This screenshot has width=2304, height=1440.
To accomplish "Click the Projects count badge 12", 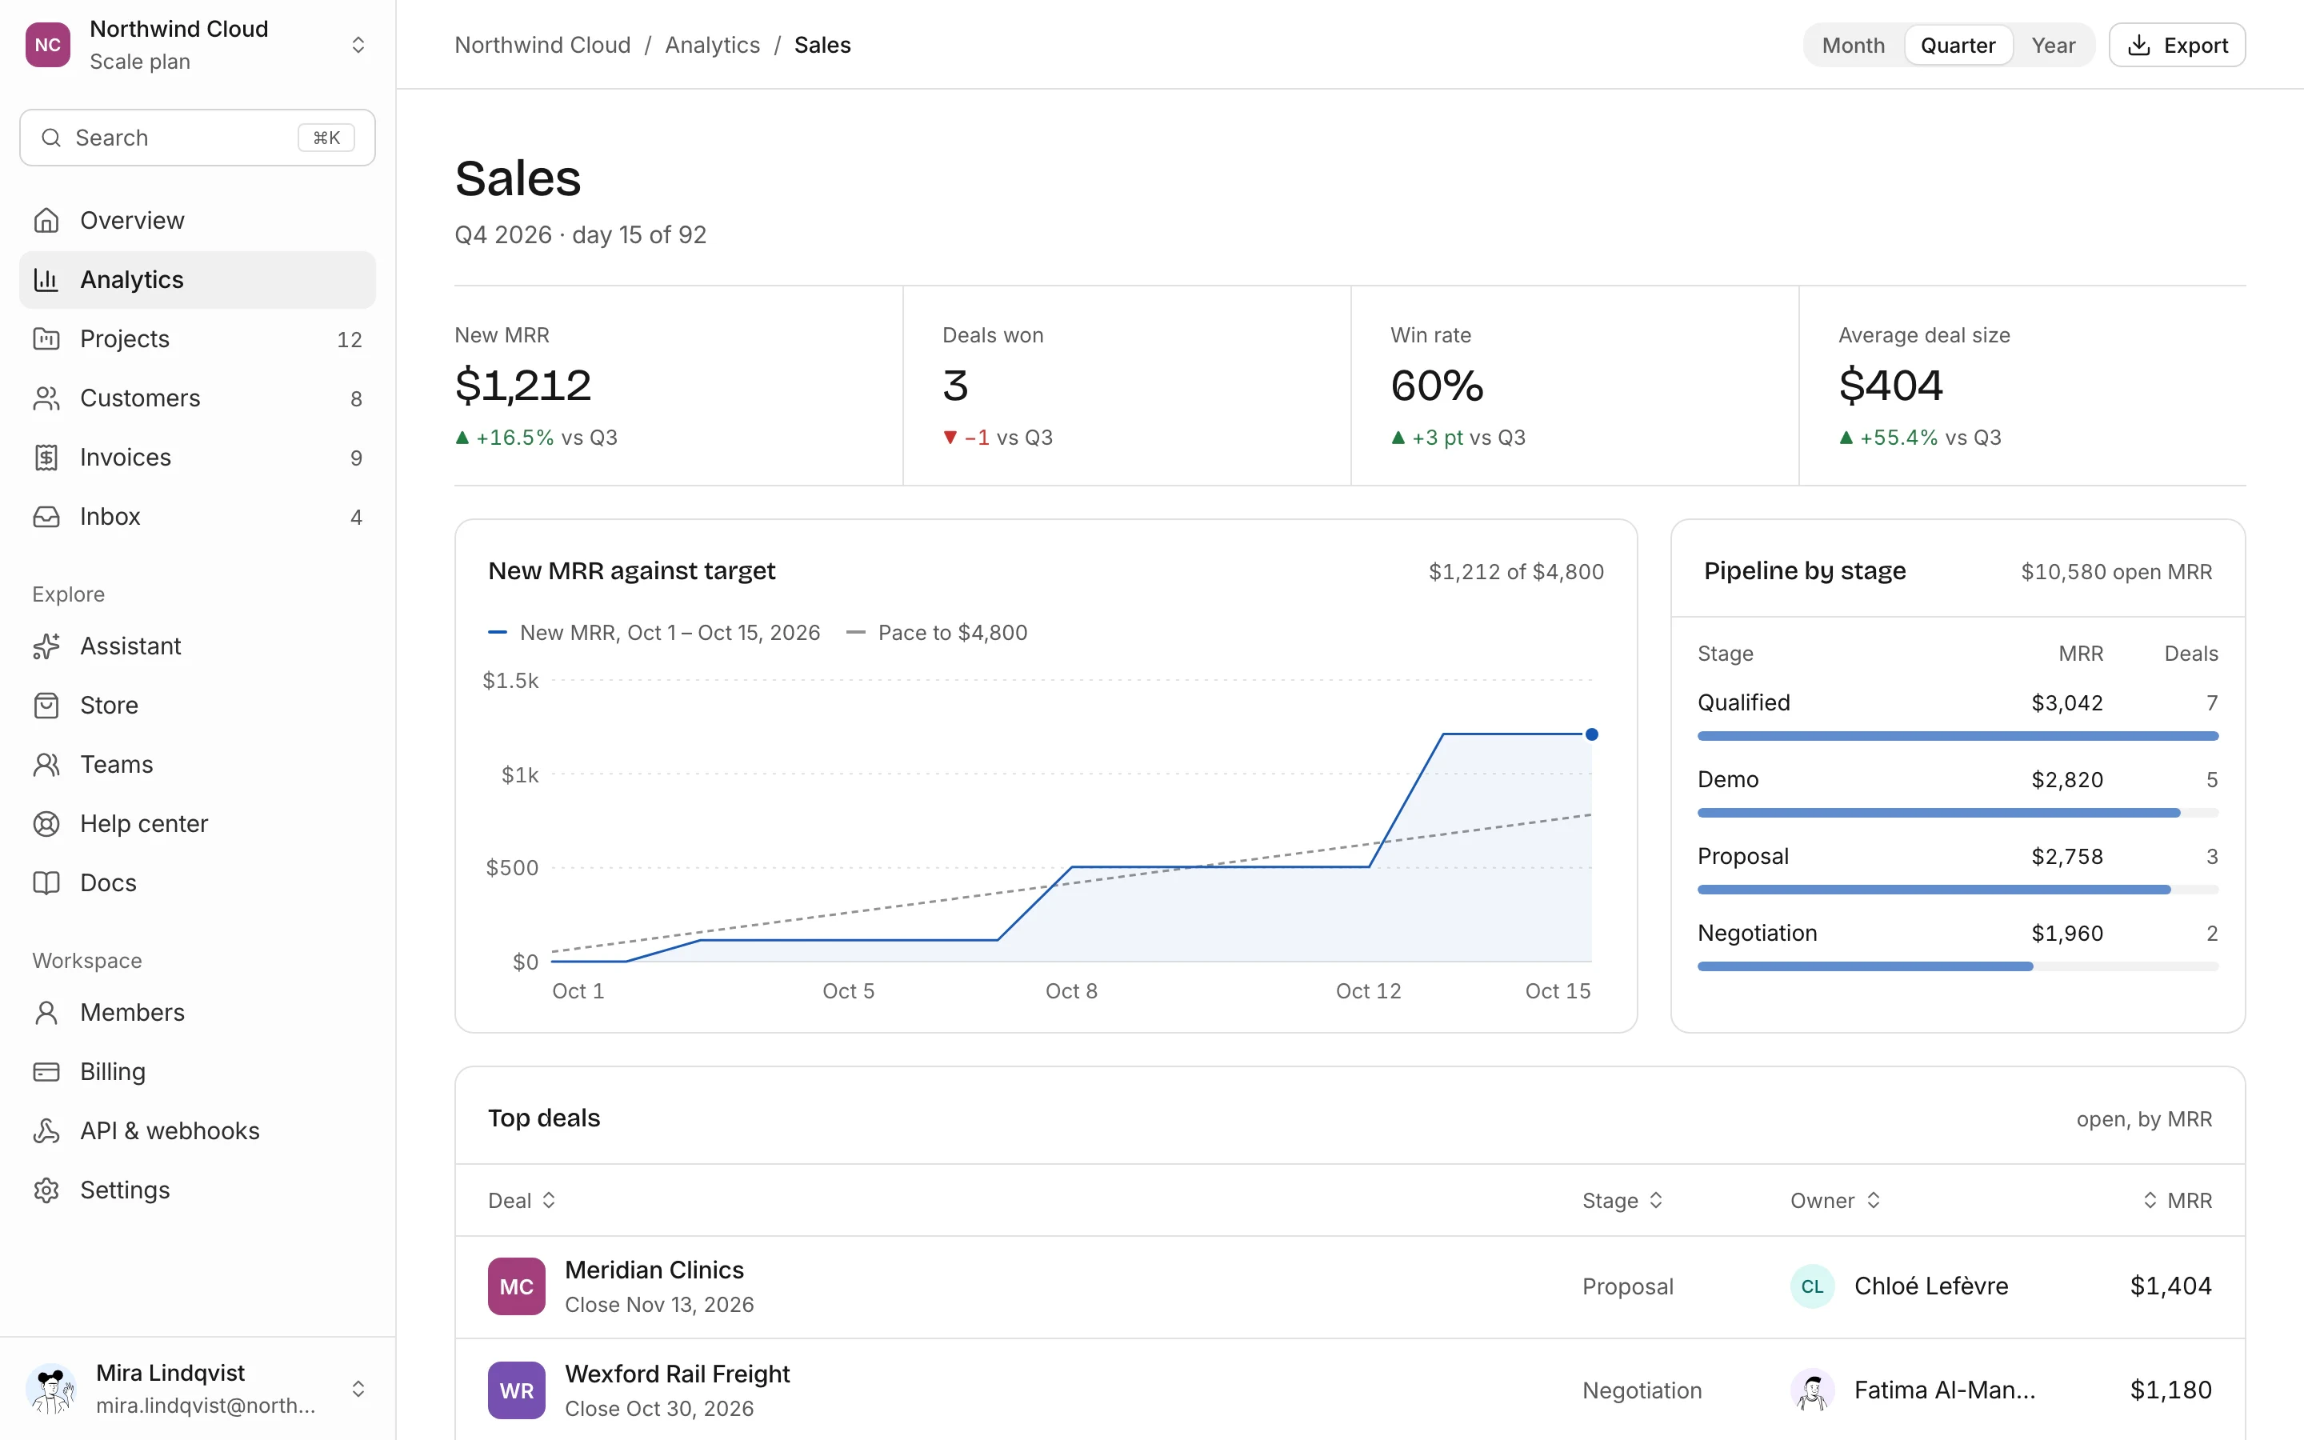I will 350,339.
